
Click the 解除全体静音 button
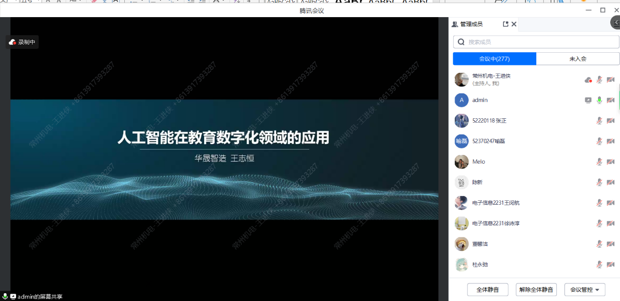(536, 290)
